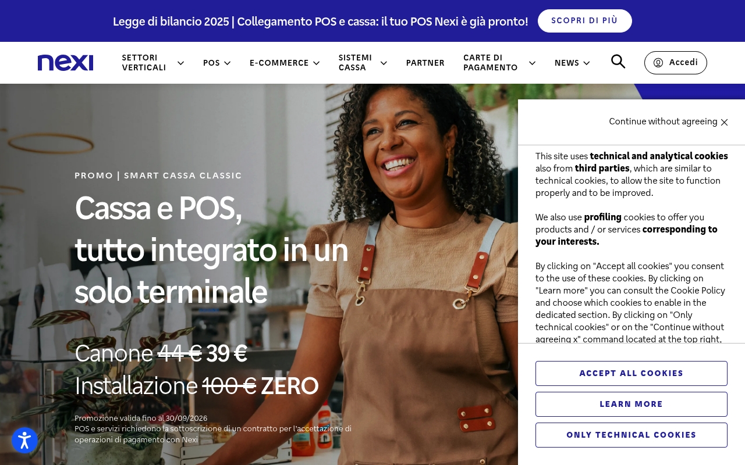Image resolution: width=745 pixels, height=465 pixels.
Task: Choose Only Technical Cookies
Action: click(632, 435)
